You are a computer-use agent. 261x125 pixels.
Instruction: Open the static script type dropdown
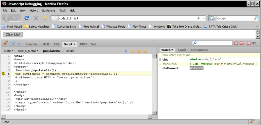click(9, 51)
